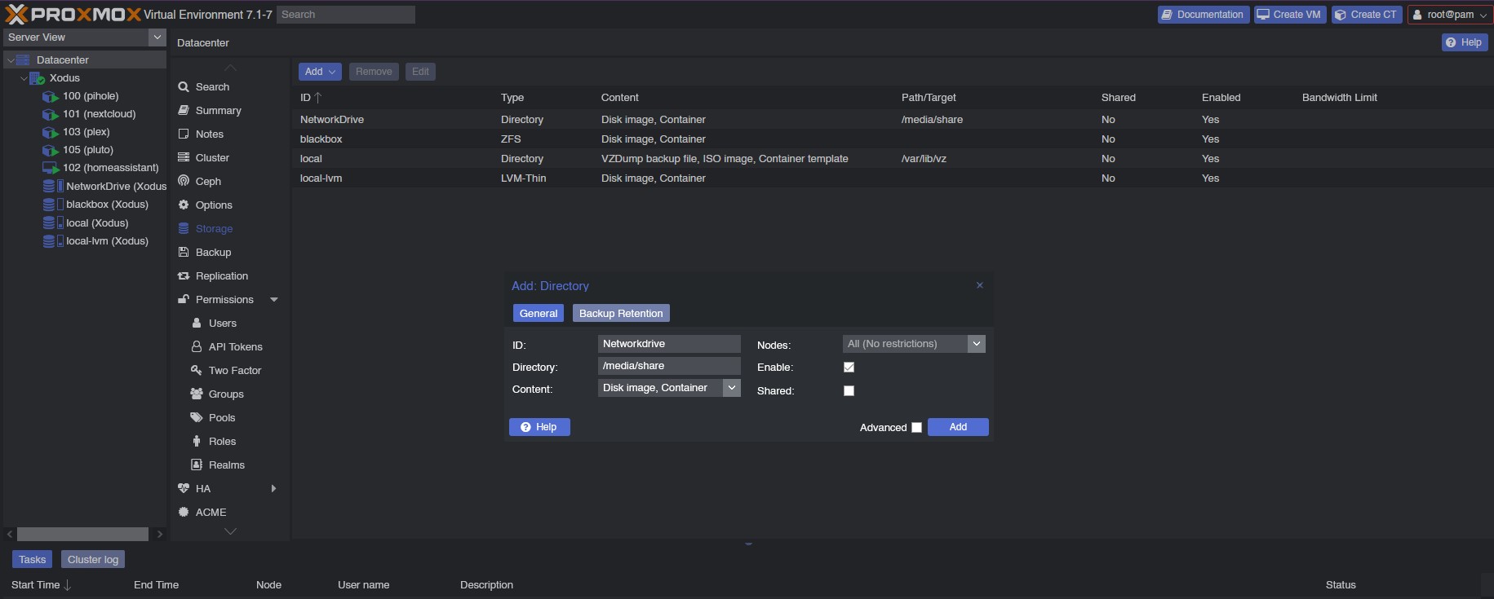Click the ACME certificate icon
This screenshot has width=1494, height=599.
[184, 512]
